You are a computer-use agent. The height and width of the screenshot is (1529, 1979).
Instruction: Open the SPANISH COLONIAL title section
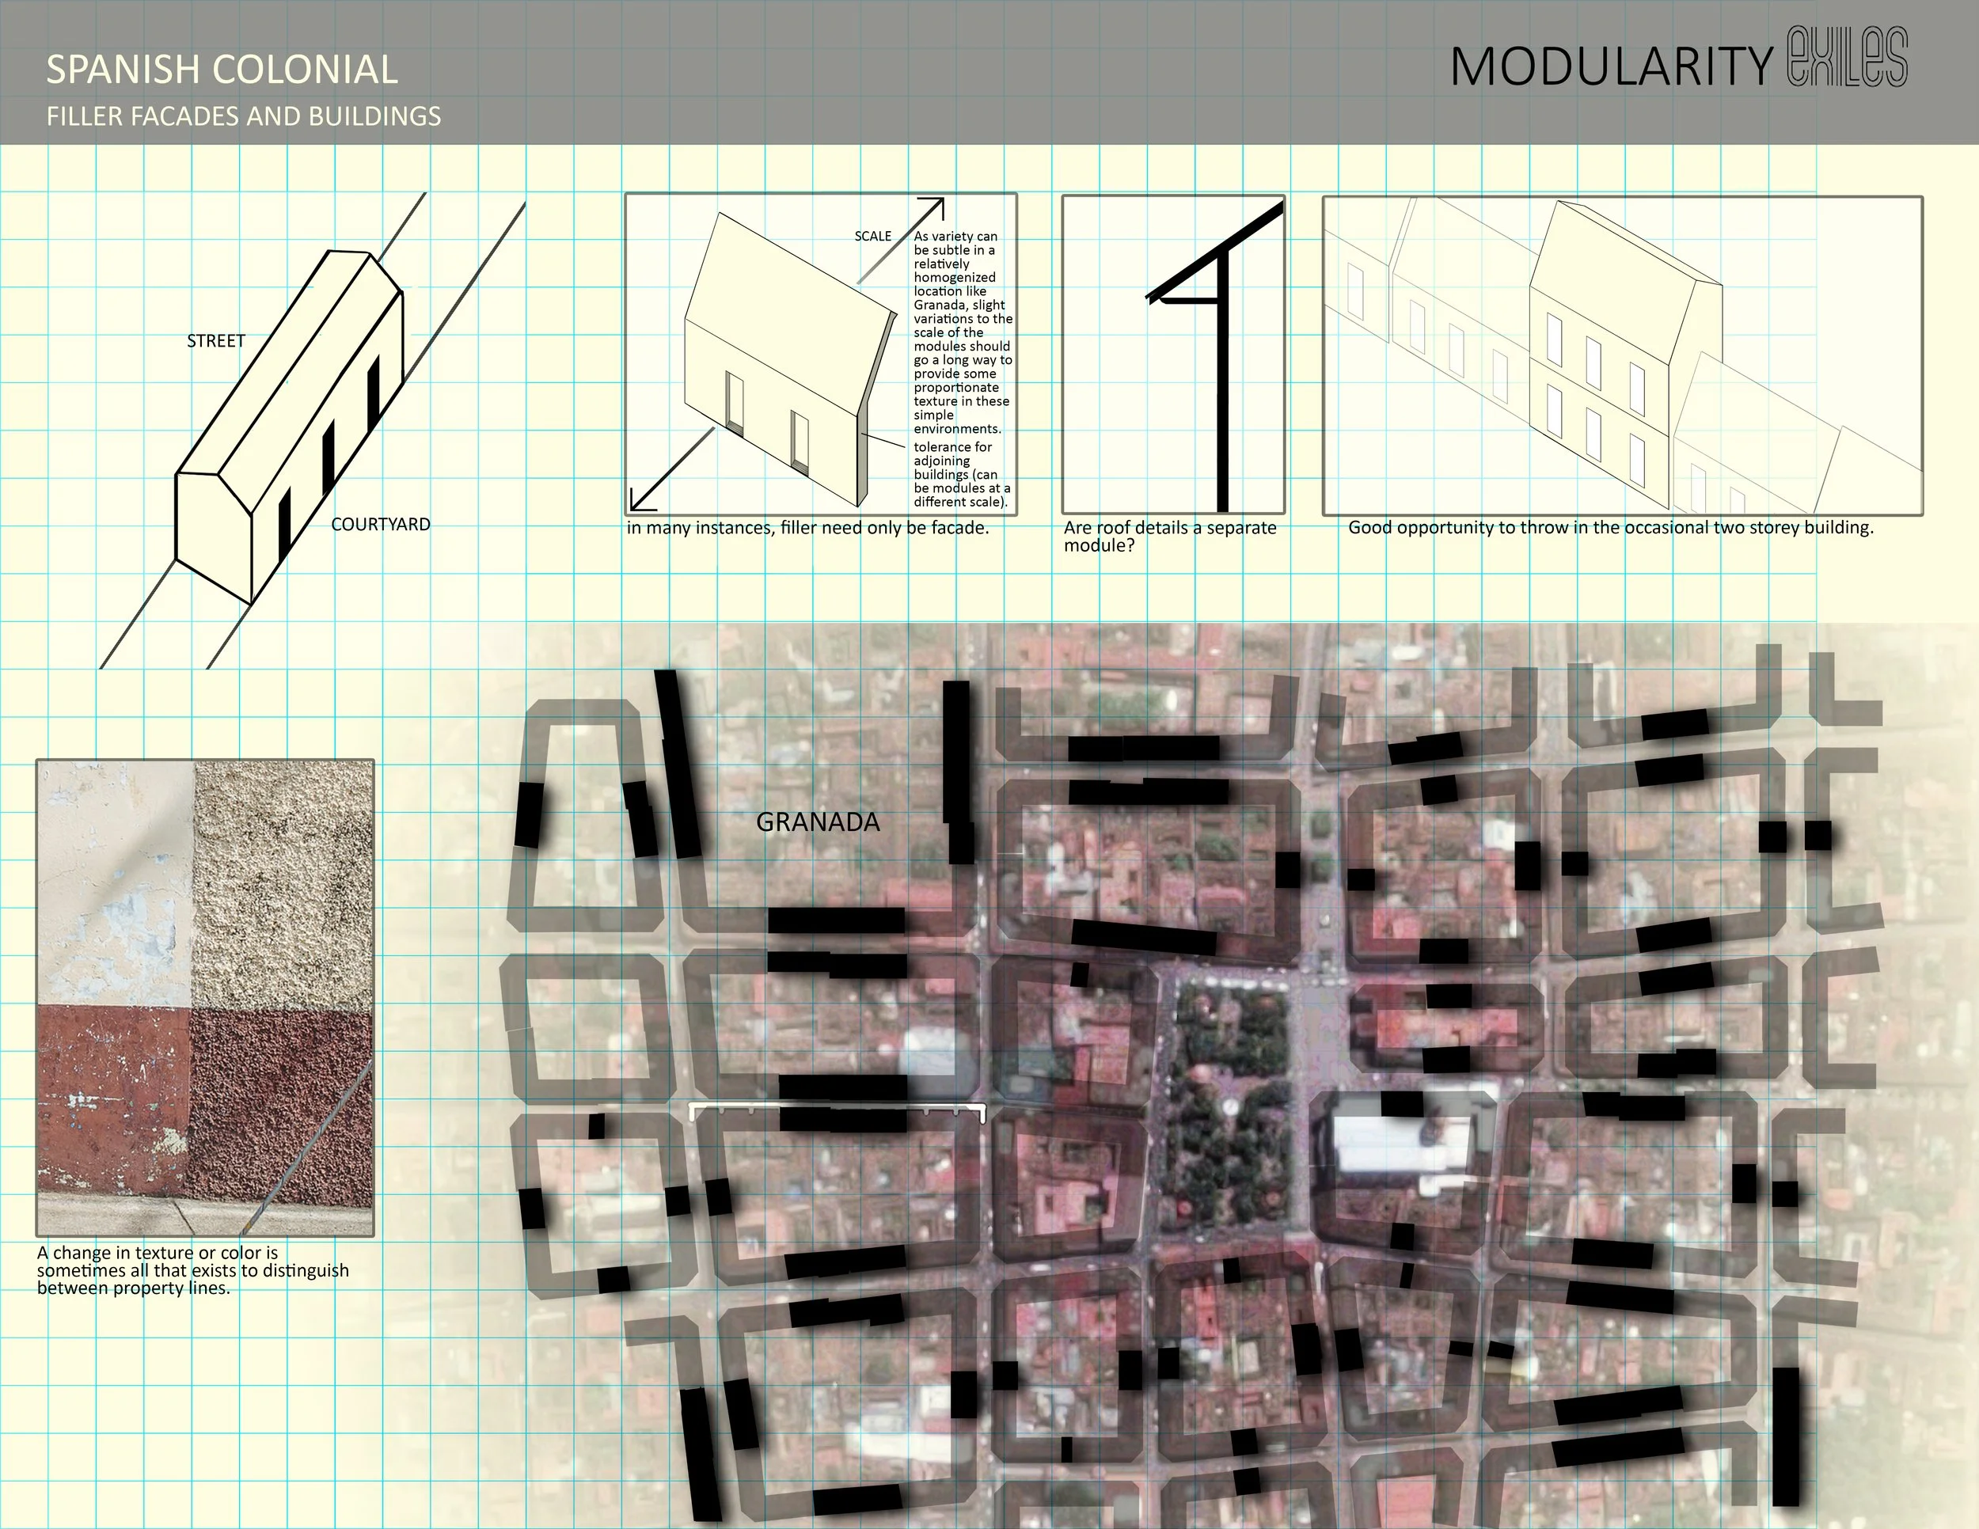222,69
